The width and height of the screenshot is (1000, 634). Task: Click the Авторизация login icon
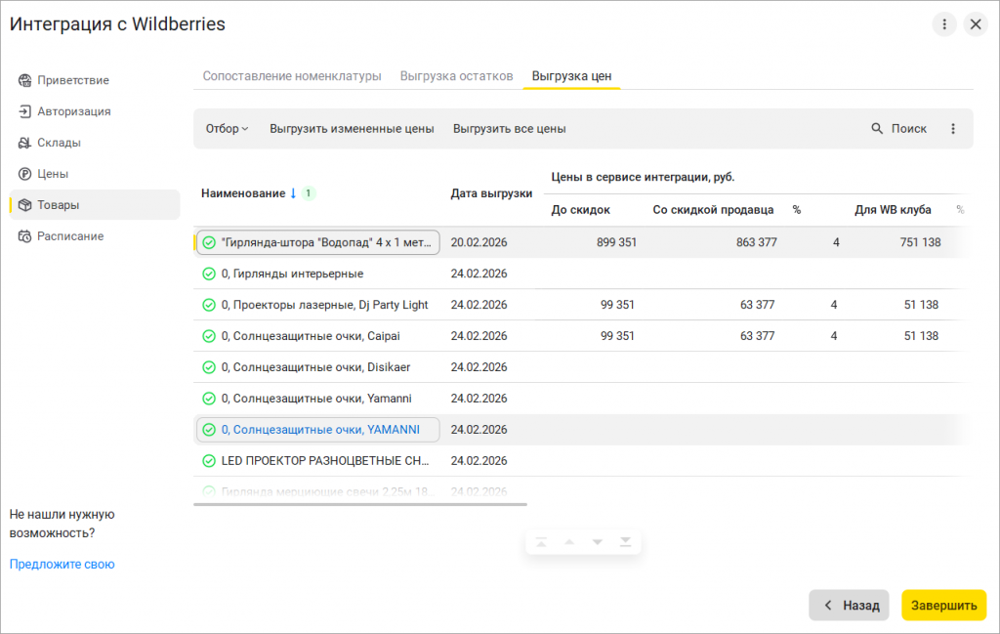[24, 111]
